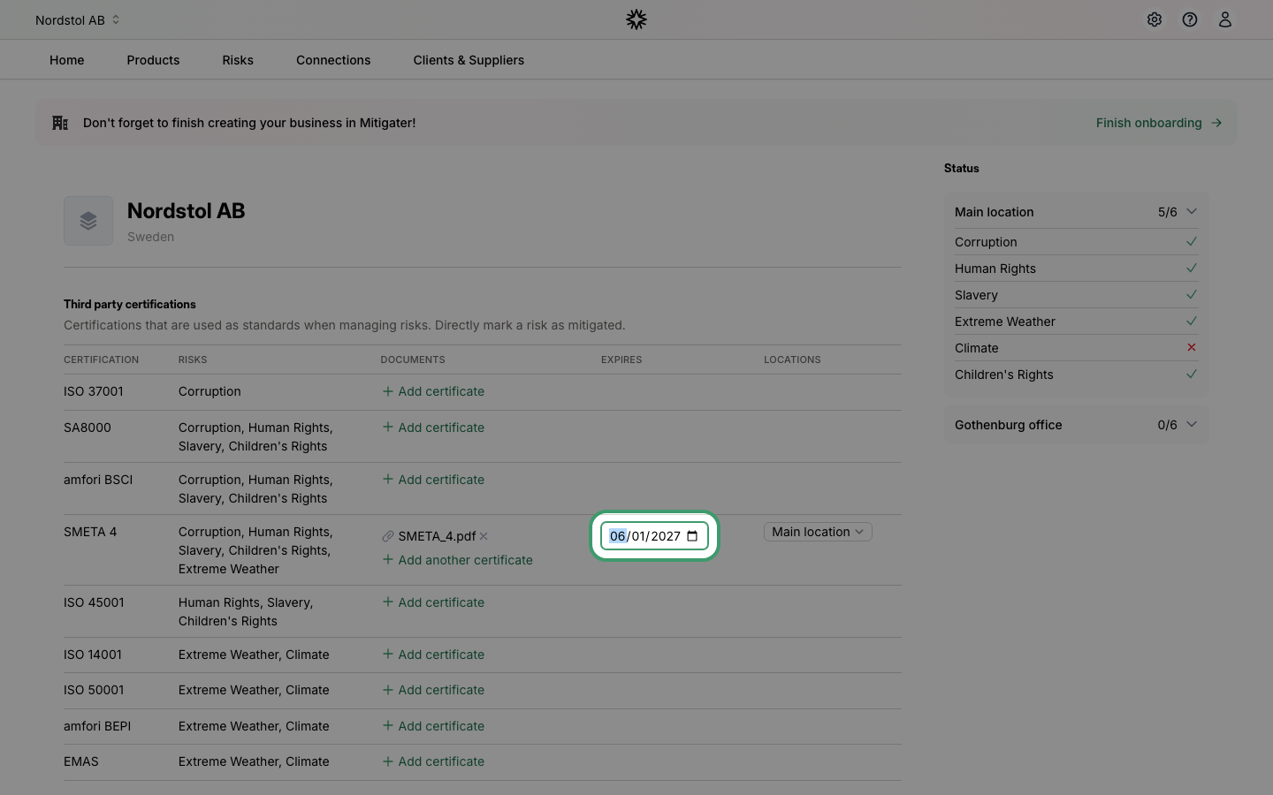Click the red cross next to Climate
Viewport: 1273px width, 795px height.
click(x=1192, y=347)
